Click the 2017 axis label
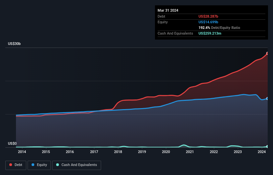The image size is (273, 175). 94,152
